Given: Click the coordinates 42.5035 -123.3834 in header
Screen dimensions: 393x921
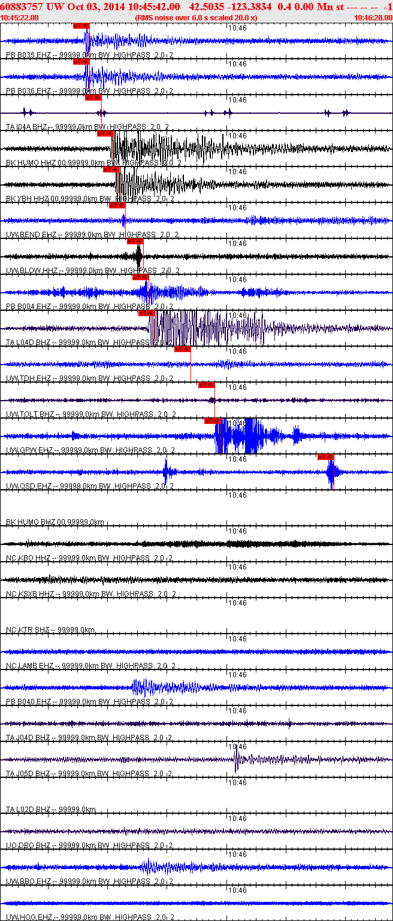Looking at the screenshot, I should coord(229,6).
